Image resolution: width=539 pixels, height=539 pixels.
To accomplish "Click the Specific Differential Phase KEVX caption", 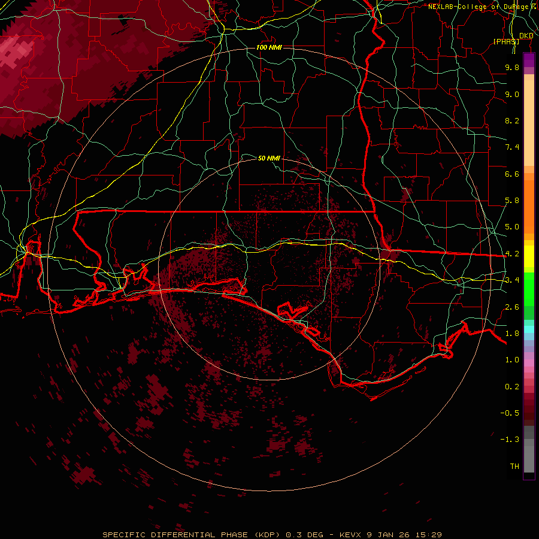I will coord(272,535).
